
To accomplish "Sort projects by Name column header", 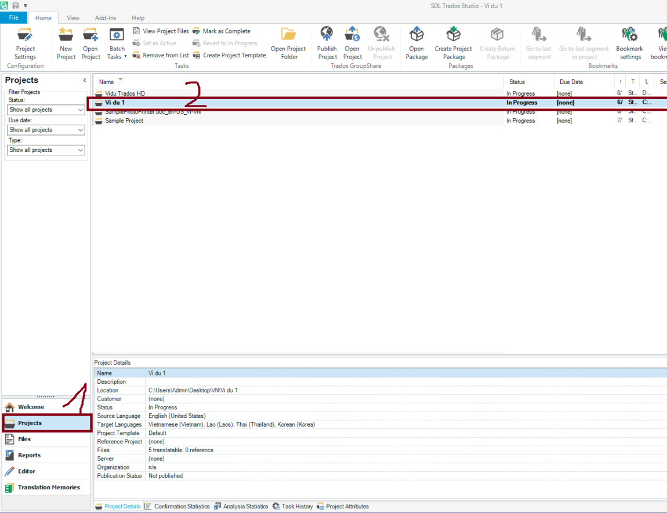I will click(107, 82).
